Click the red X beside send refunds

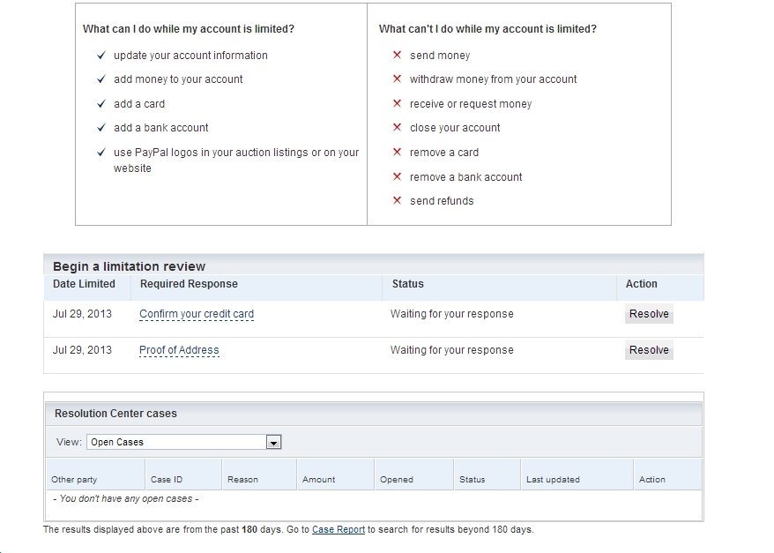[x=398, y=201]
